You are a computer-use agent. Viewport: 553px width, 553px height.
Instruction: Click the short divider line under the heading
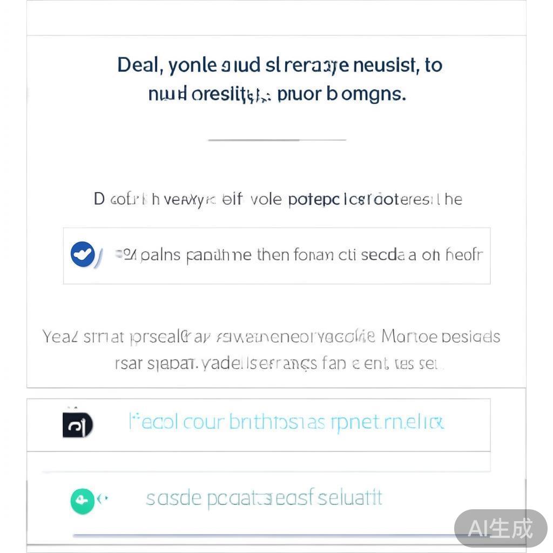(276, 139)
